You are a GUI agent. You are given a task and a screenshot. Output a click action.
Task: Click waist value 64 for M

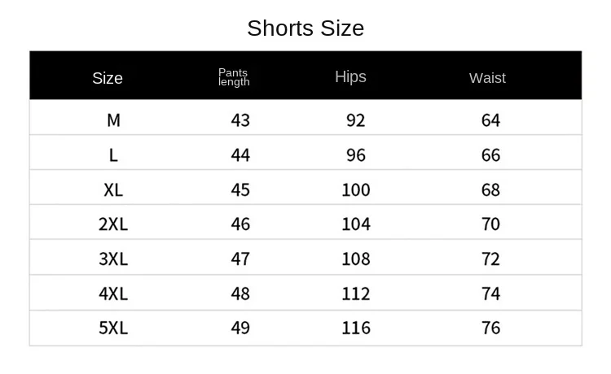pos(490,120)
